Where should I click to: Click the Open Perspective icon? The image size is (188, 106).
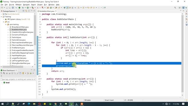179,8
